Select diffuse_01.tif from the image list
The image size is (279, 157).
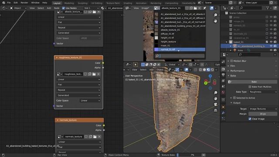(180, 34)
